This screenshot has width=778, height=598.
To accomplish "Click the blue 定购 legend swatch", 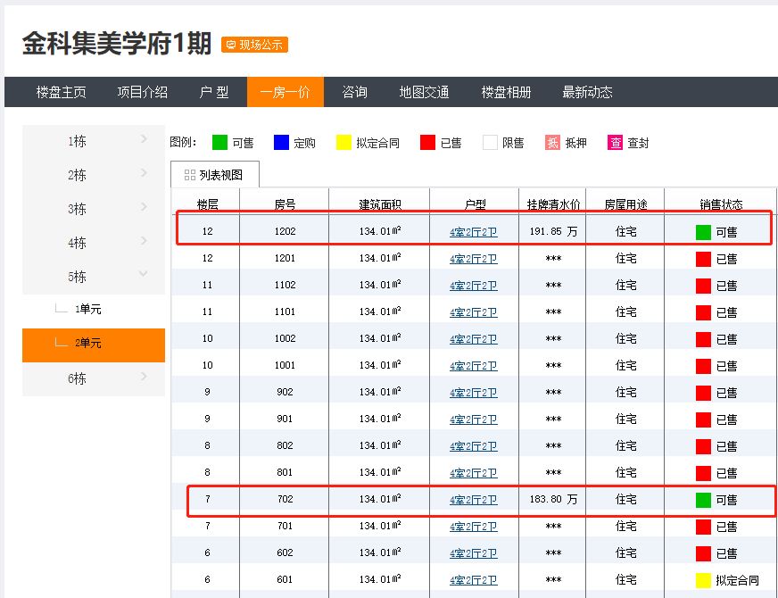I will point(281,143).
